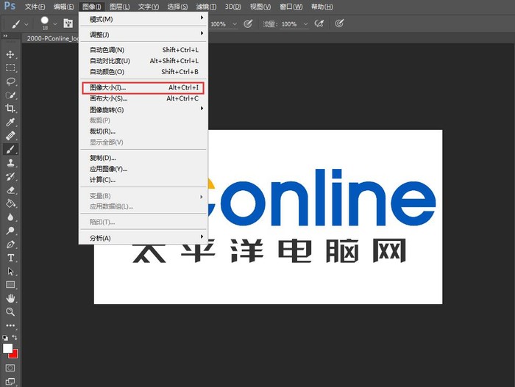The width and height of the screenshot is (515, 387).
Task: Select the Blur tool
Action: pyautogui.click(x=10, y=217)
